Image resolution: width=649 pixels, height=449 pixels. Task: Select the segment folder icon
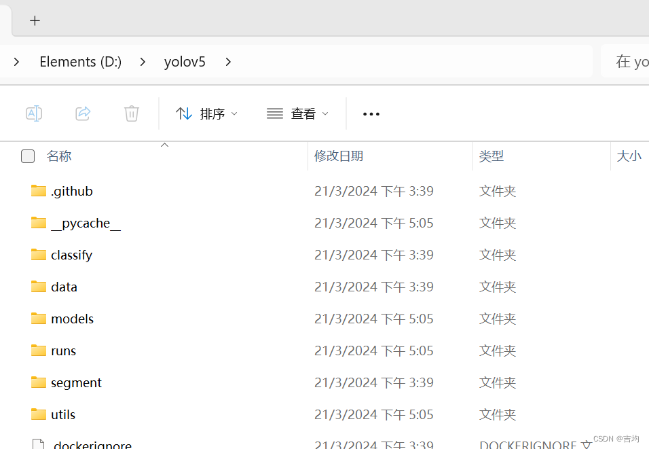(39, 382)
